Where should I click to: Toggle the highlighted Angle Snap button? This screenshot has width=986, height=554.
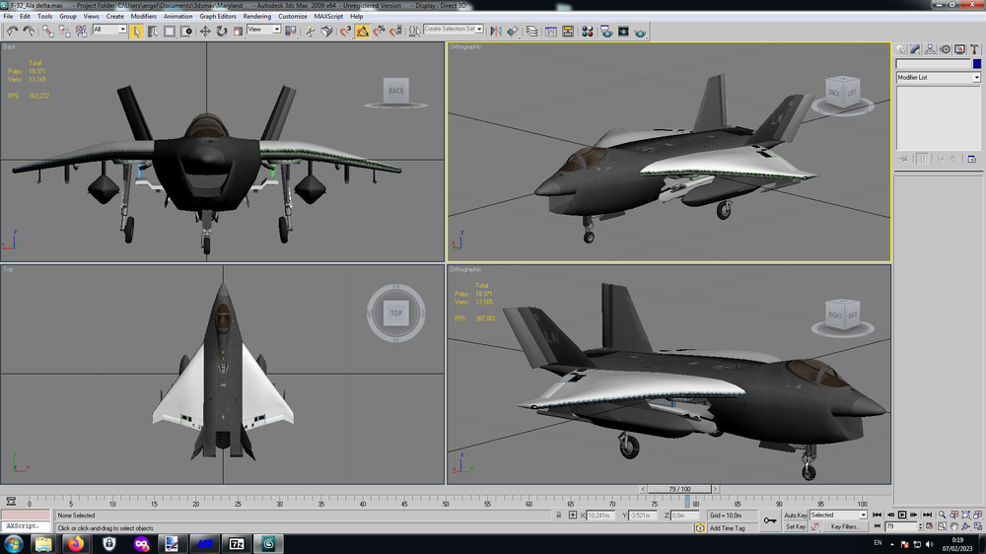point(362,31)
